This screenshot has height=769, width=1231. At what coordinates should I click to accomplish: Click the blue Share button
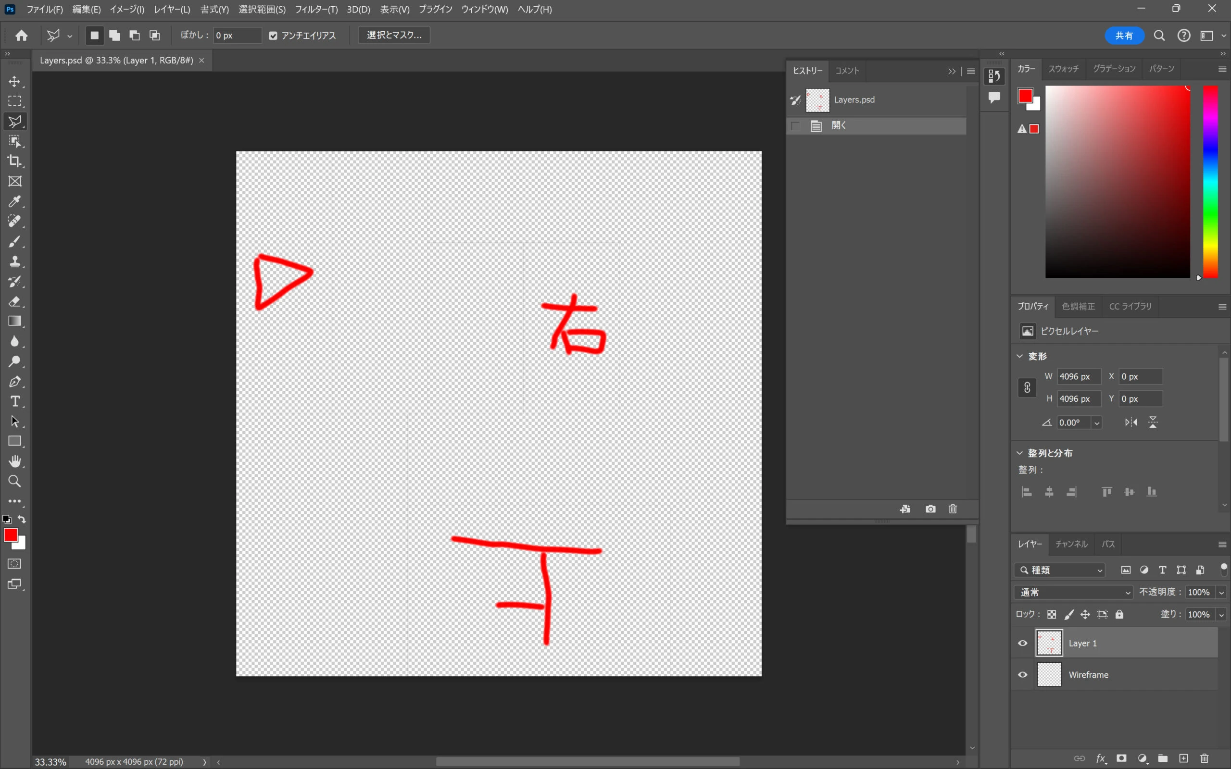coord(1124,36)
